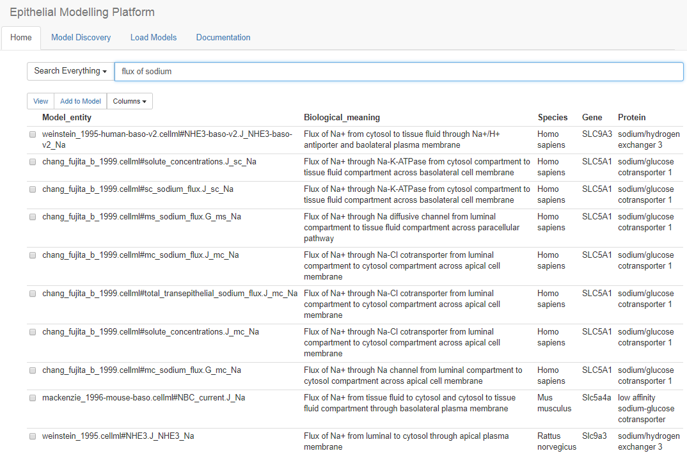The width and height of the screenshot is (687, 458).
Task: Select checkbox for sc_sodium_flux.J_sc_Na row
Action: tap(33, 189)
